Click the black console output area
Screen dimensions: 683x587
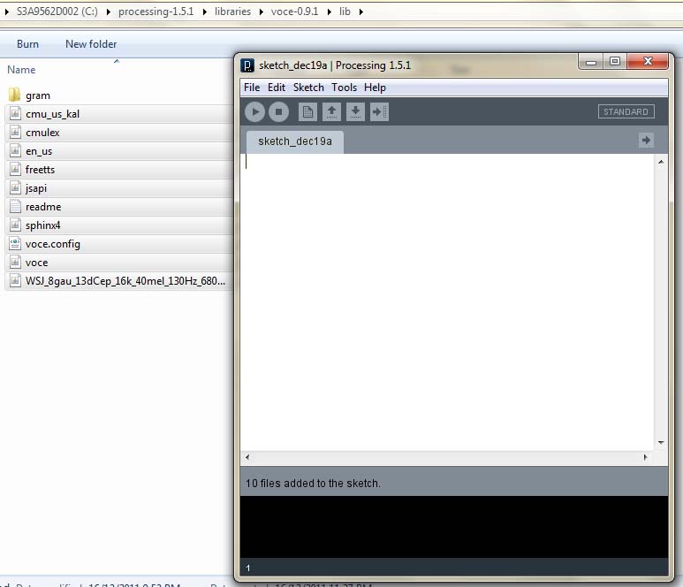[454, 527]
